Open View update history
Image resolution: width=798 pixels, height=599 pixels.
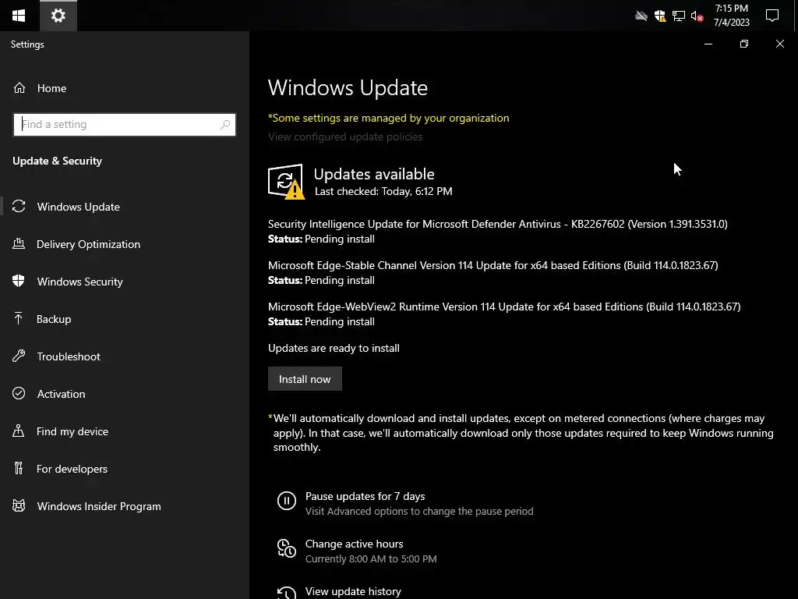click(353, 591)
